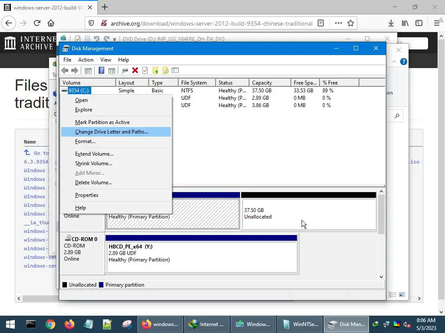Click Help in the context menu
The image size is (445, 333).
tap(116, 208)
